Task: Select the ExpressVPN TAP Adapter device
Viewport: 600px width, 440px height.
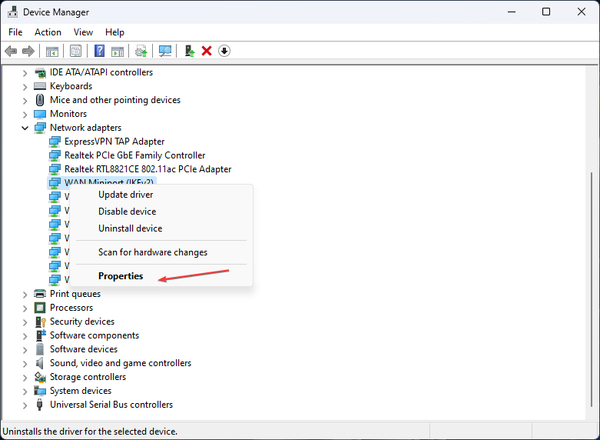Action: click(114, 142)
